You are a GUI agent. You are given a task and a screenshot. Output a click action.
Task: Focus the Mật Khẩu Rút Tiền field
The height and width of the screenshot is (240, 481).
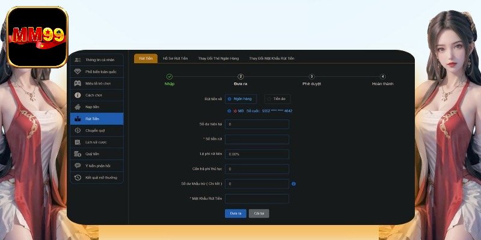(257, 199)
